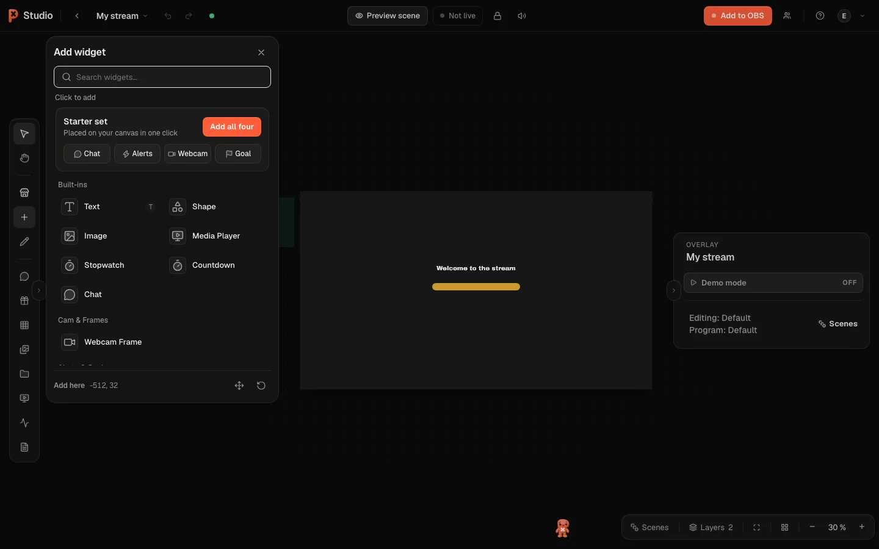Click the speaker sound icon
879x549 pixels.
point(522,16)
